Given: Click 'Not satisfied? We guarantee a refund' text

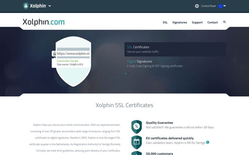Looking at the screenshot, I should pos(169,127).
